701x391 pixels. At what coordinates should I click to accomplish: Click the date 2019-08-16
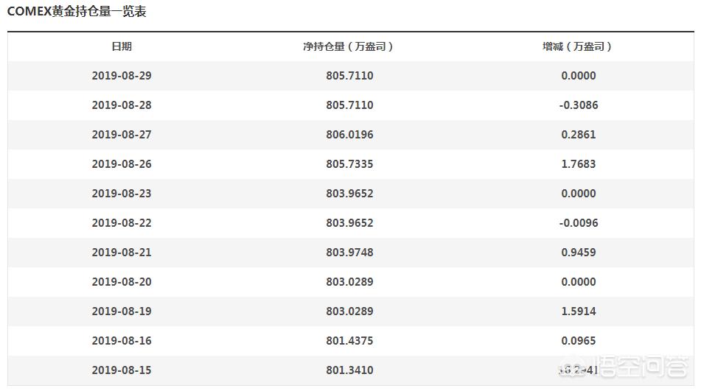[x=122, y=341]
